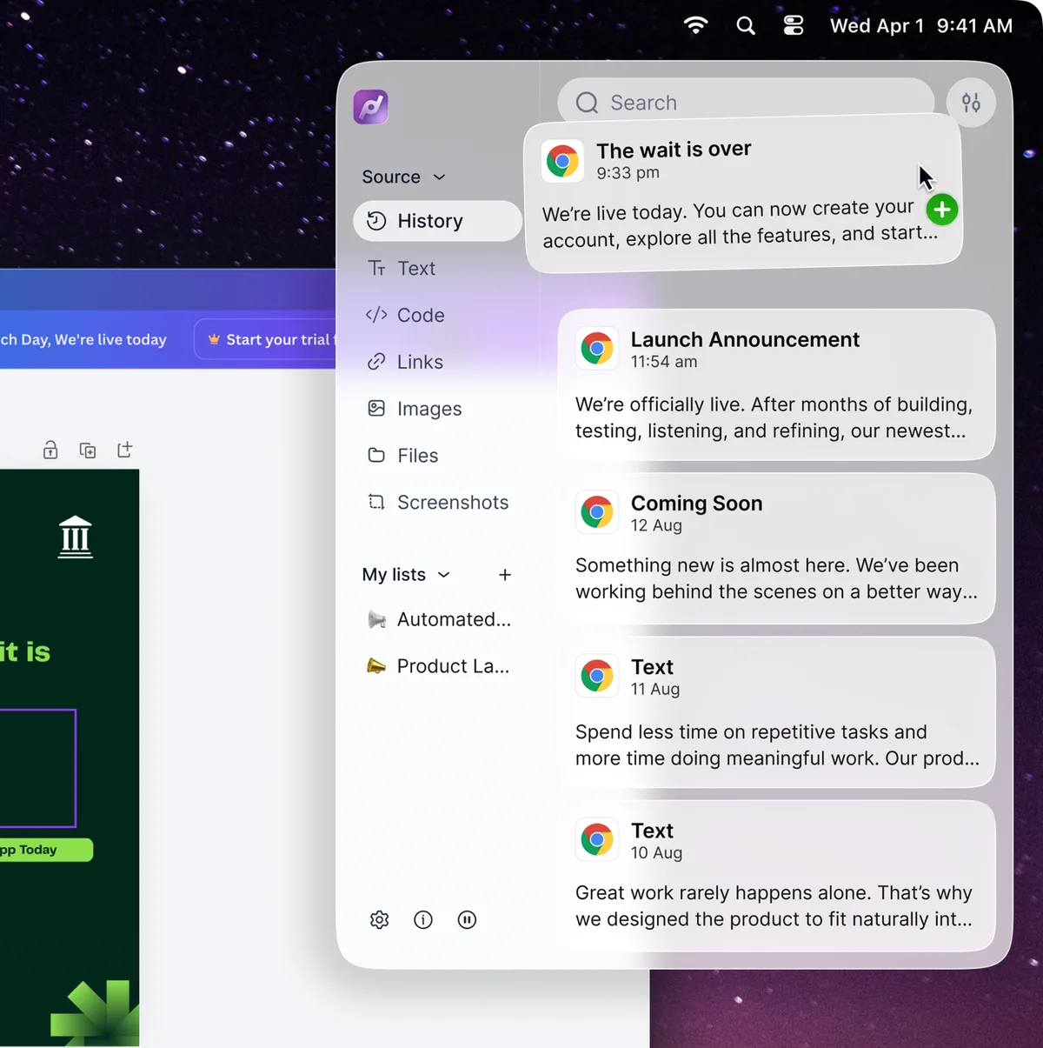This screenshot has height=1048, width=1043.
Task: Click the duplicate icon above the canvas
Action: [x=88, y=450]
